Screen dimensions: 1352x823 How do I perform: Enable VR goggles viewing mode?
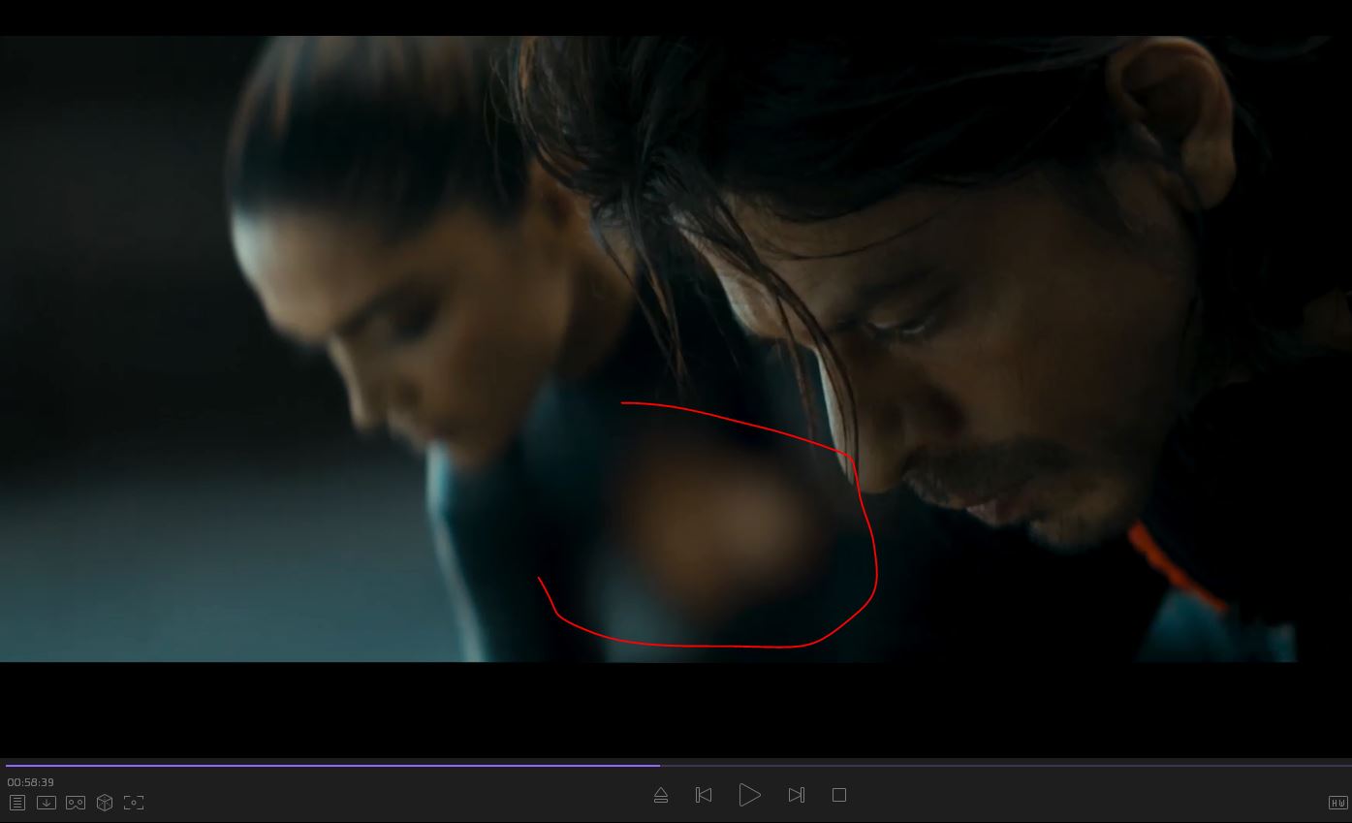[76, 803]
